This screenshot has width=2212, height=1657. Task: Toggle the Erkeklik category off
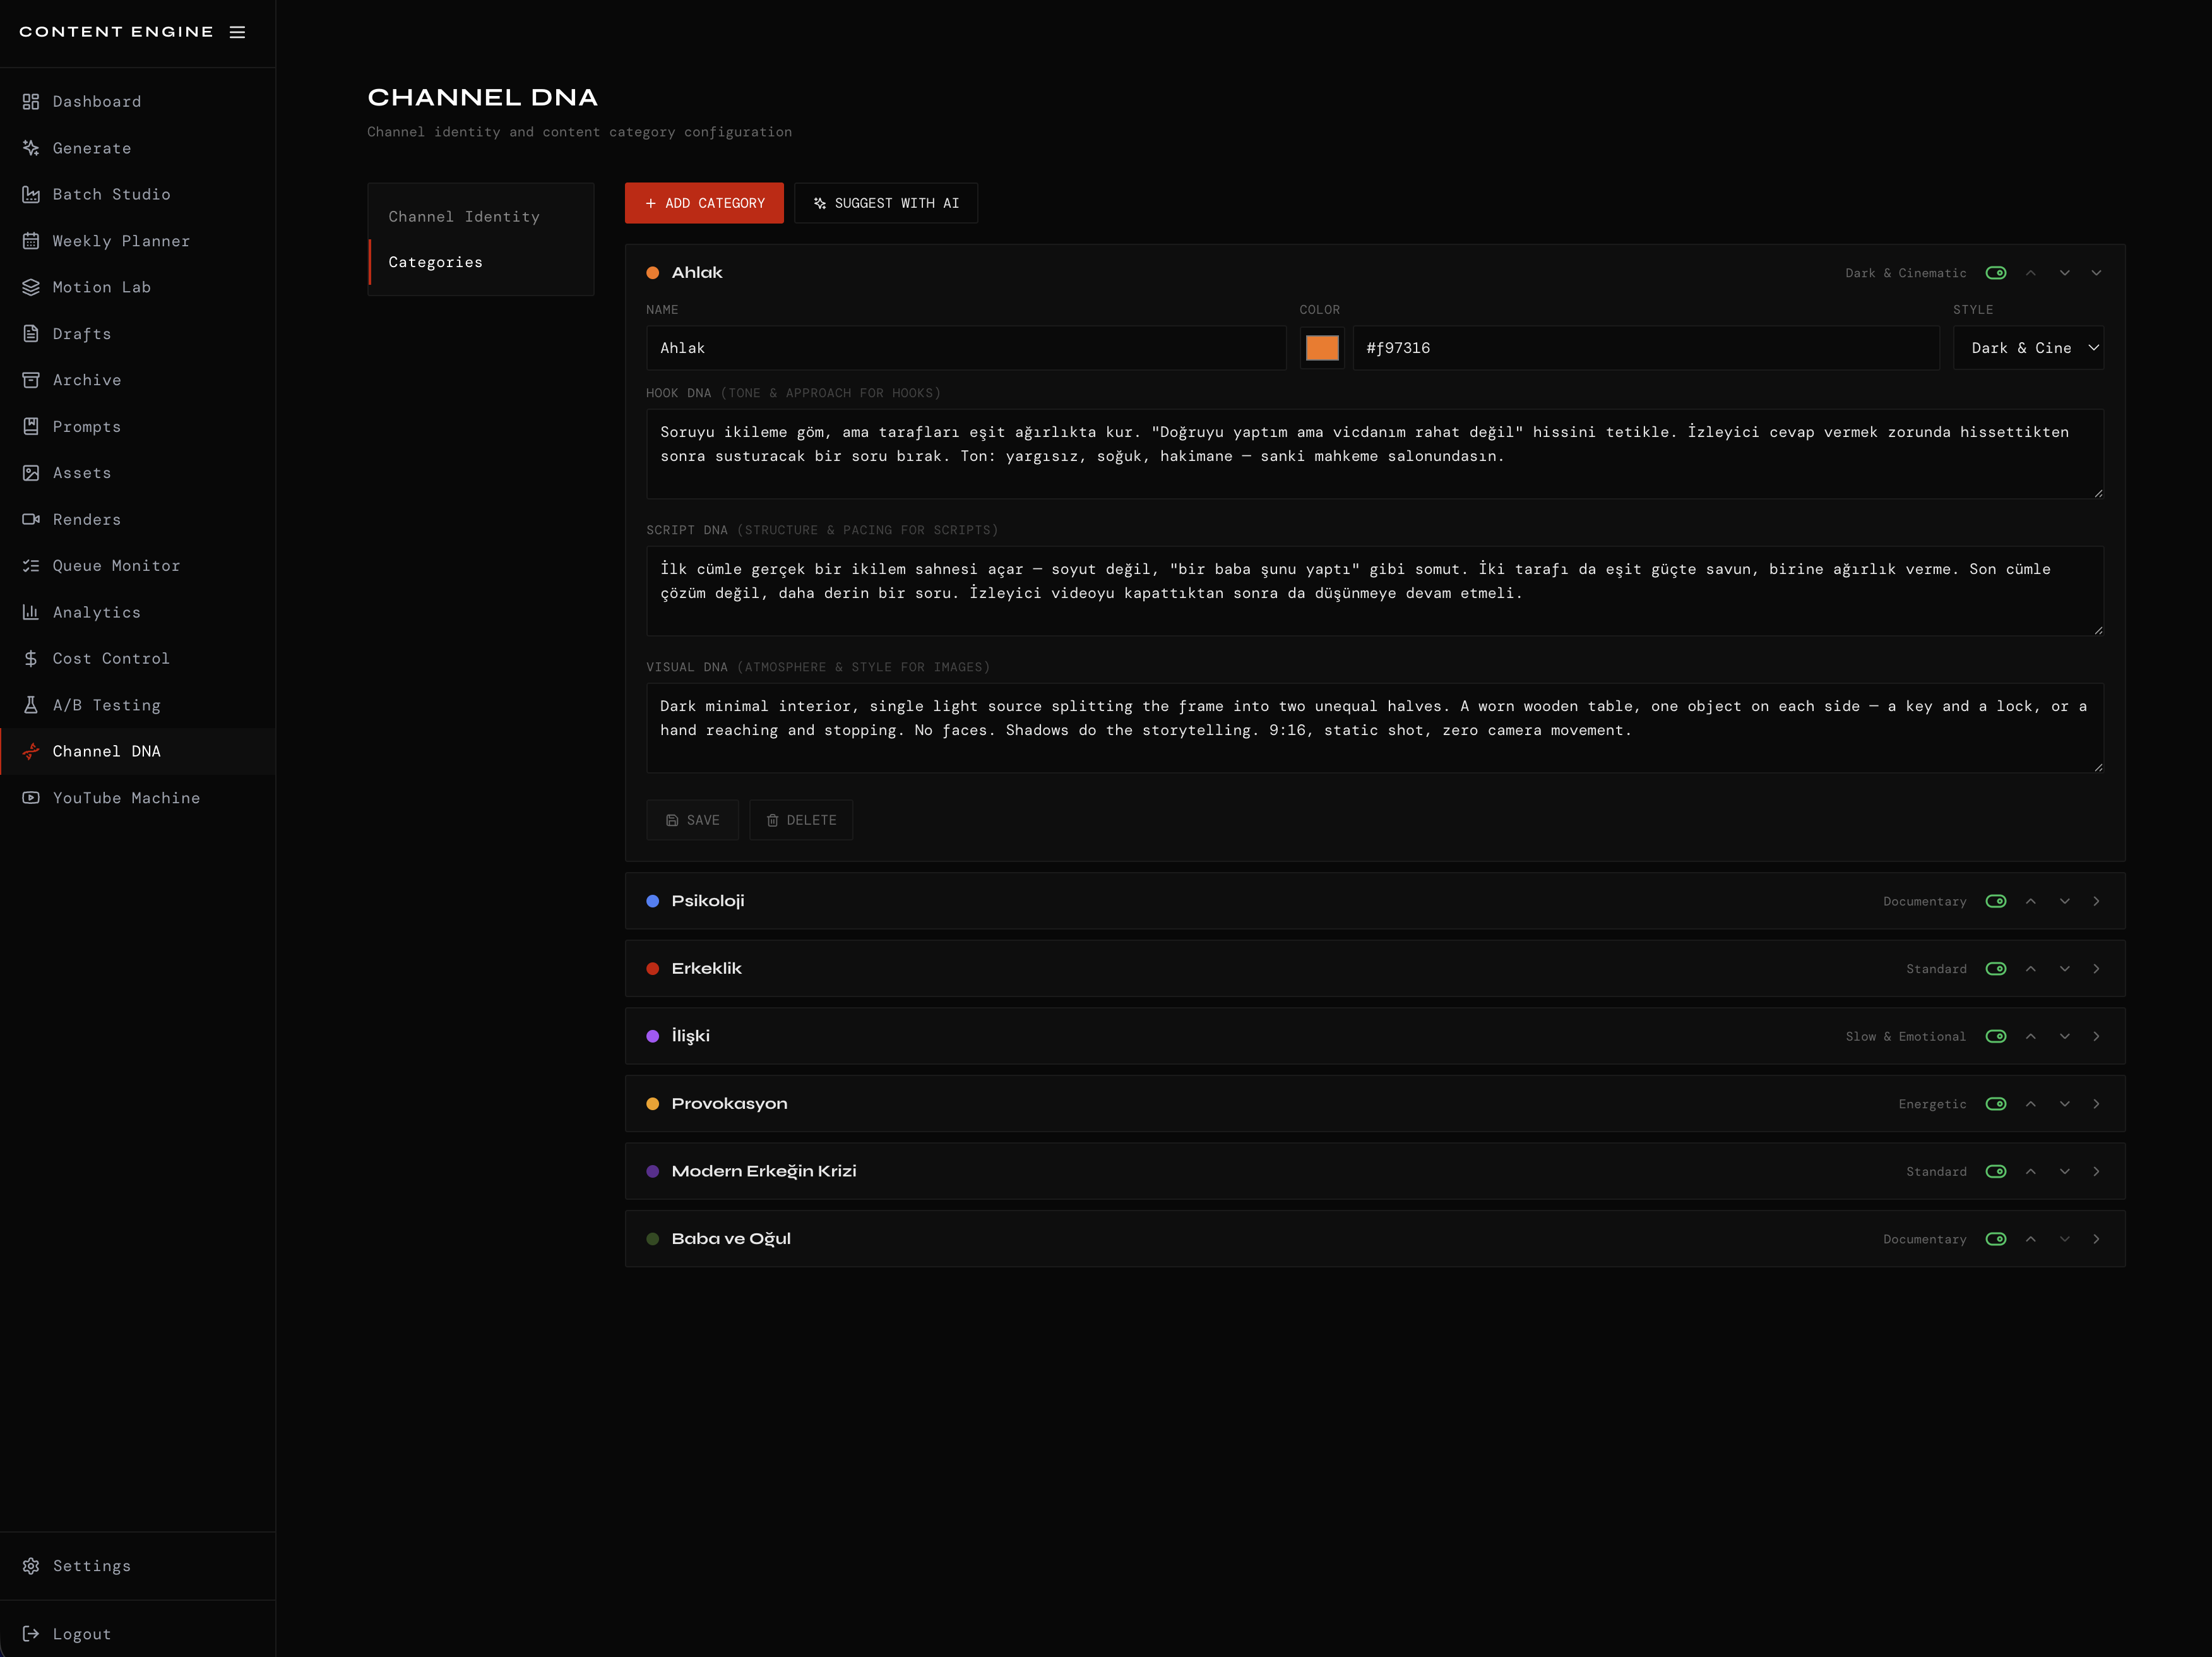point(1995,969)
